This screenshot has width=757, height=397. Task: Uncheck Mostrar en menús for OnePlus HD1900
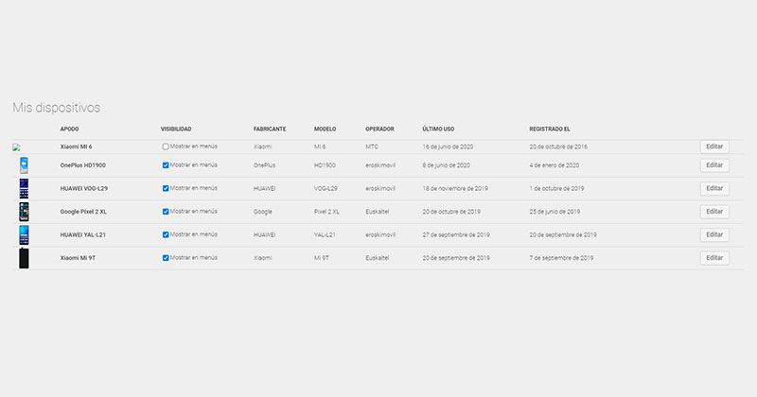[x=166, y=165]
